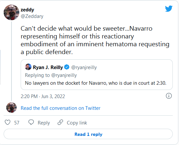
Task: Click the 57 likes count
Action: 17,123
